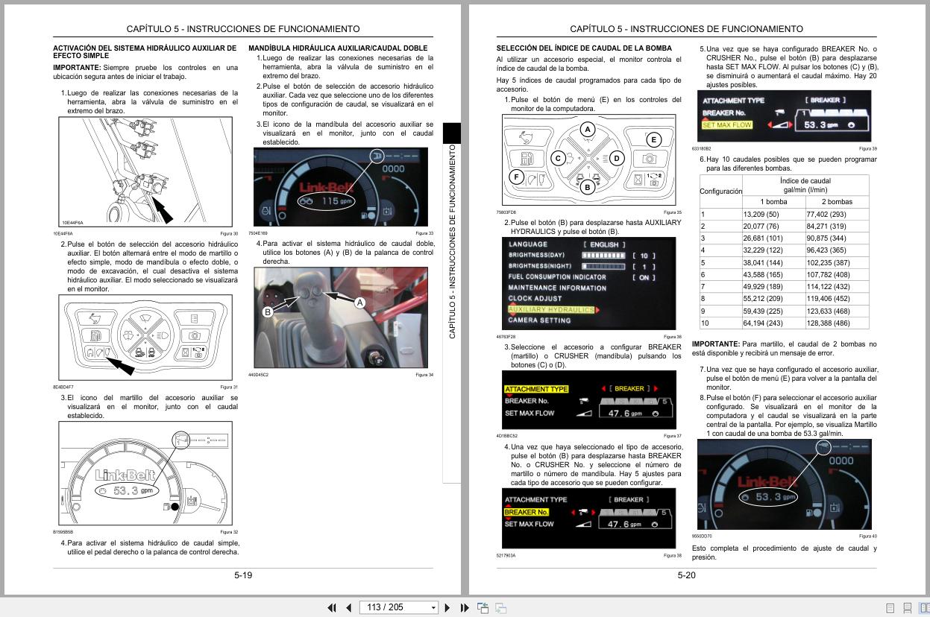This screenshot has height=617, width=930.
Task: Click table cell 114,122 (432)
Action: point(829,287)
